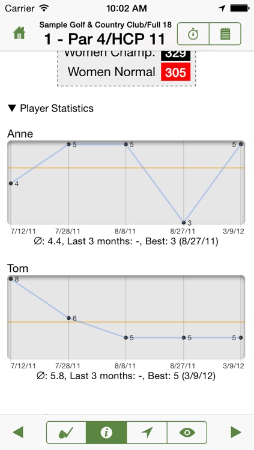Tap Anne's 8/27/11 data point scoring 3
254x450 pixels.
tap(184, 223)
